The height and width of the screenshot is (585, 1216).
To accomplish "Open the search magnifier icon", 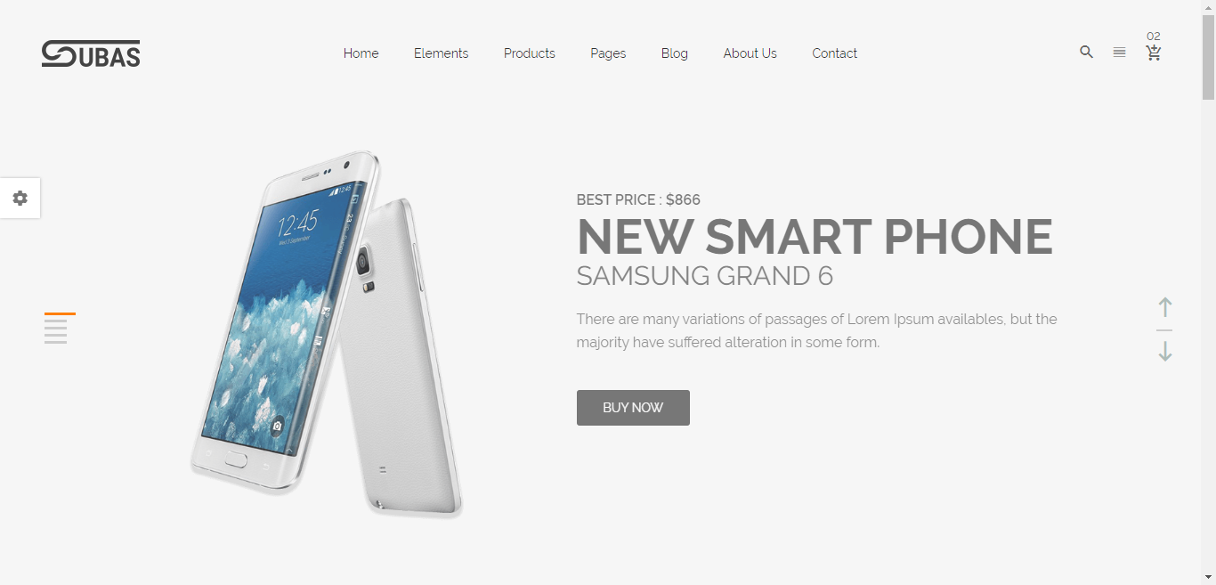I will pos(1086,53).
